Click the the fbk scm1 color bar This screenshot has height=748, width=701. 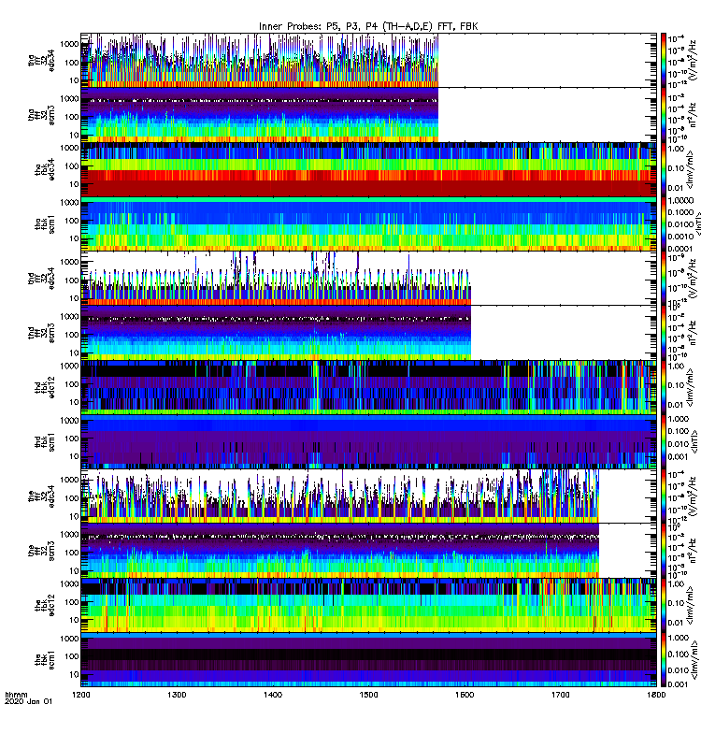click(x=664, y=660)
